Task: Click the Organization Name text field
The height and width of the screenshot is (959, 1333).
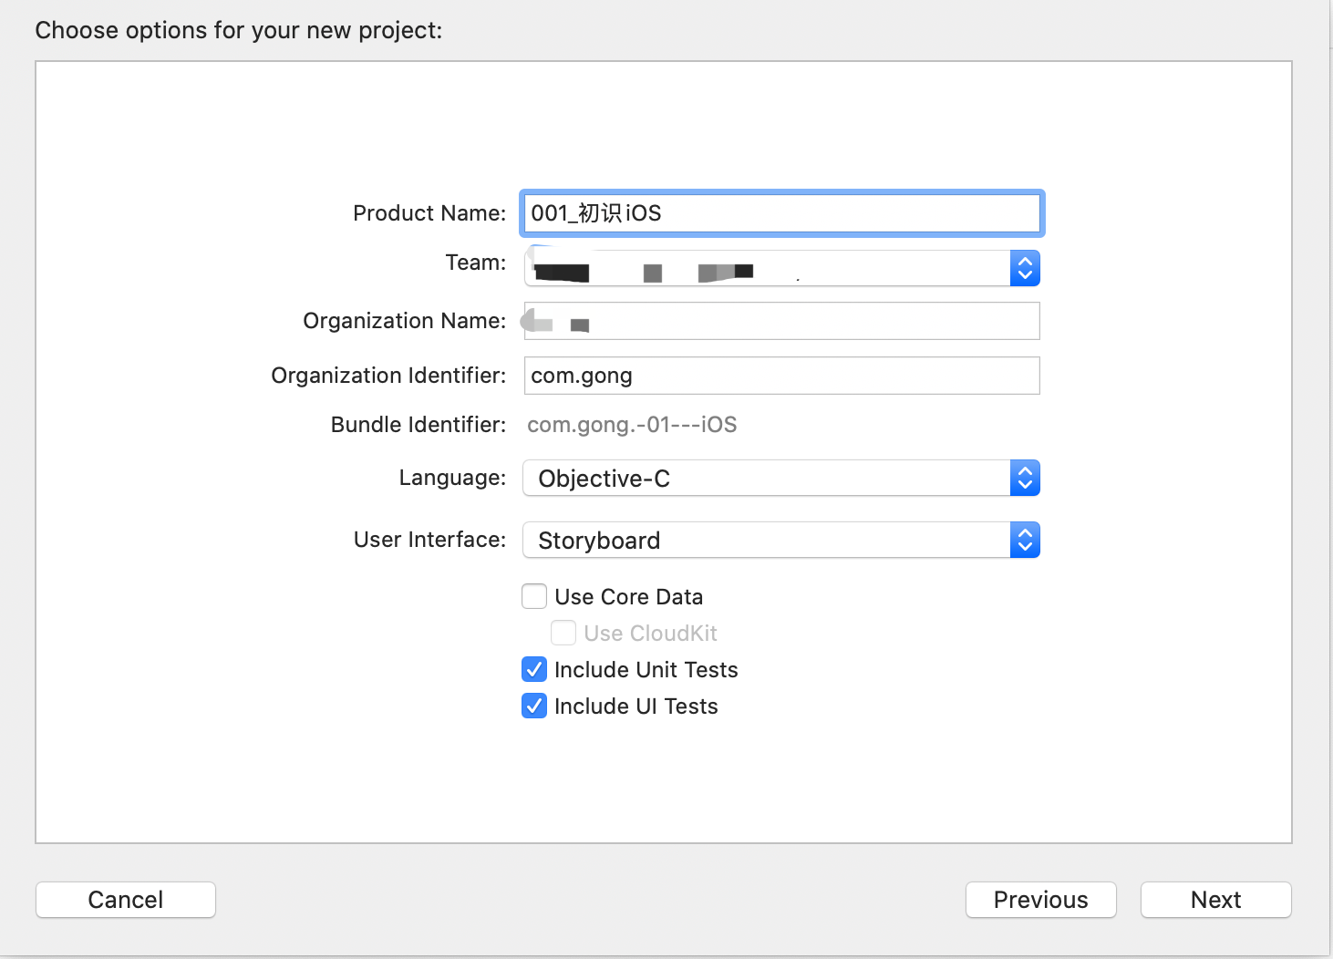Action: tap(781, 321)
